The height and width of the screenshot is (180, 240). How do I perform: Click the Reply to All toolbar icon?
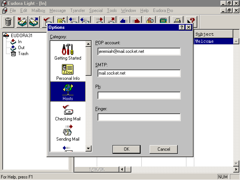84,20
